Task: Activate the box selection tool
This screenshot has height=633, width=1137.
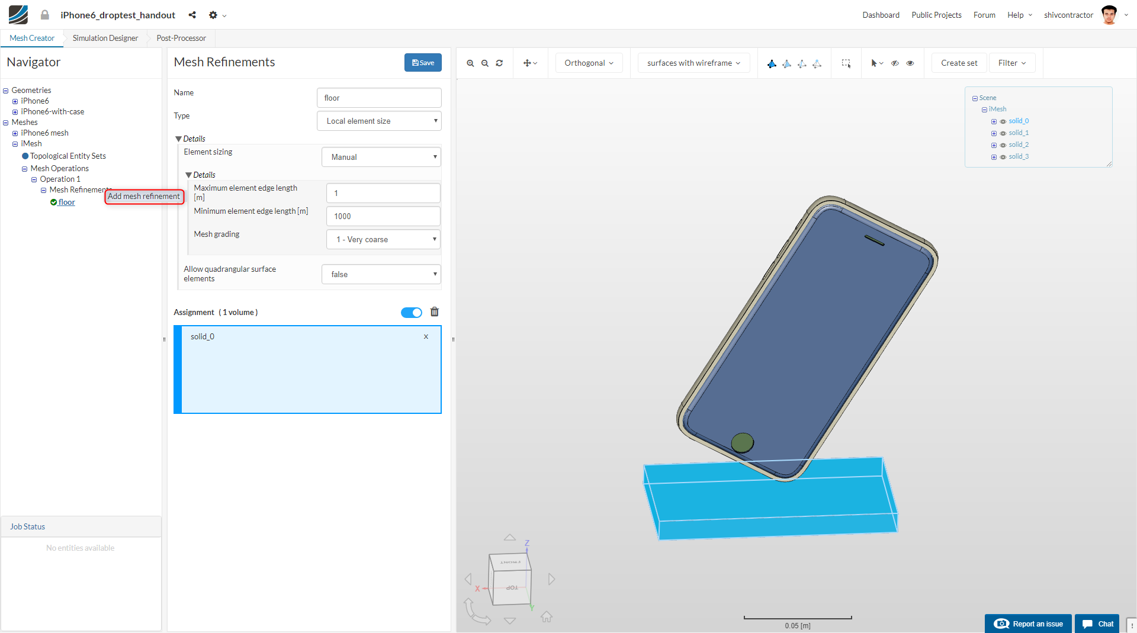Action: point(846,63)
